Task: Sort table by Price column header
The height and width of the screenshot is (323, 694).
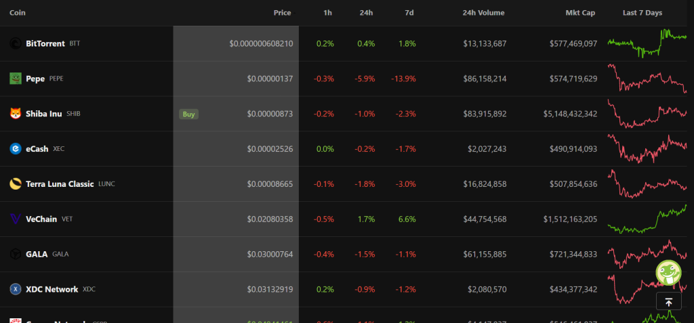Action: (x=282, y=13)
